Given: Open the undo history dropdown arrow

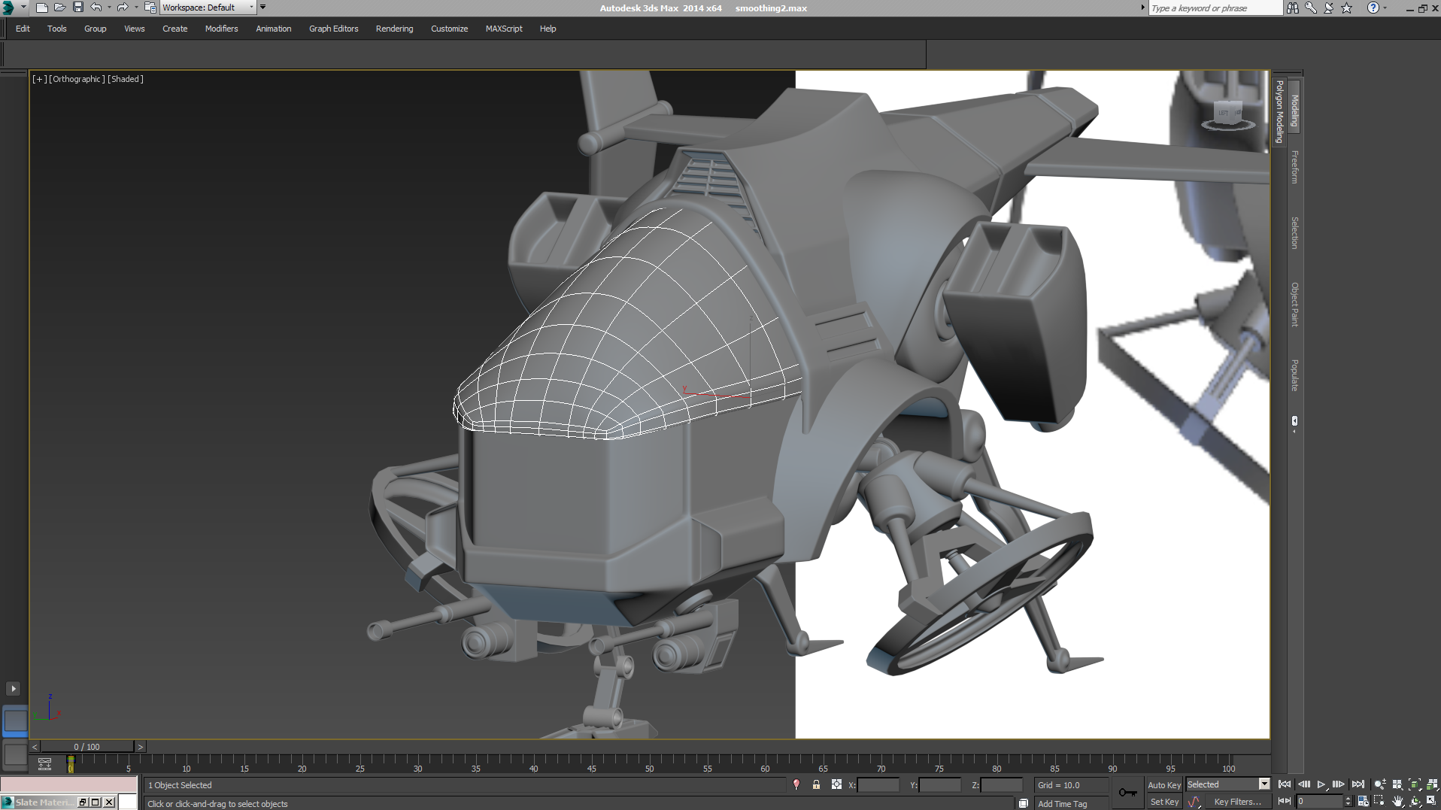Looking at the screenshot, I should (x=109, y=8).
